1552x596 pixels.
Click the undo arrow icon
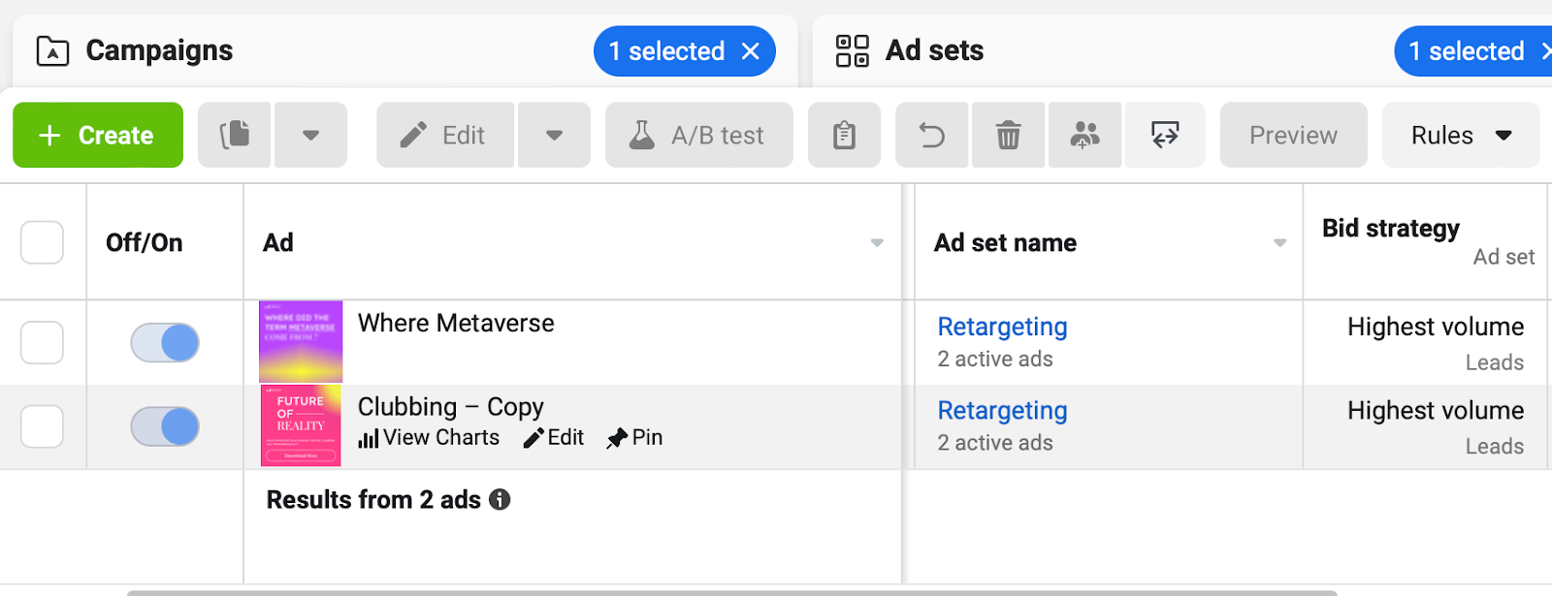click(932, 135)
